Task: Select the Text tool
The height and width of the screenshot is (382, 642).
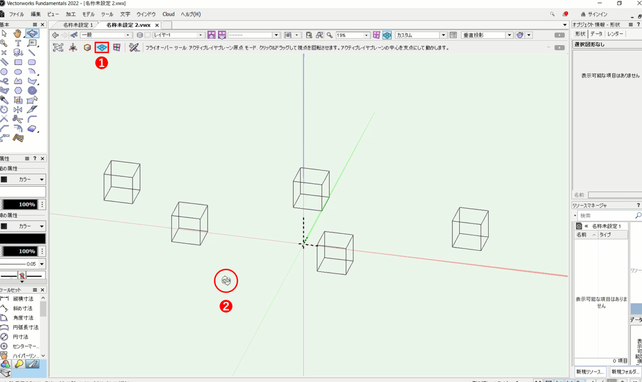Action: click(18, 43)
